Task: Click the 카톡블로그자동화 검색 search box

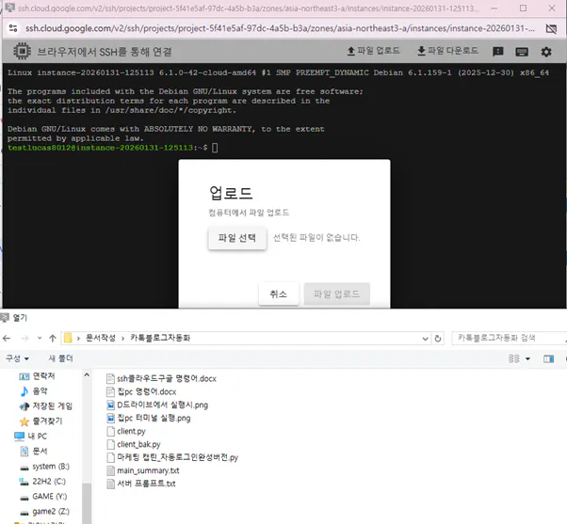Action: [x=508, y=338]
